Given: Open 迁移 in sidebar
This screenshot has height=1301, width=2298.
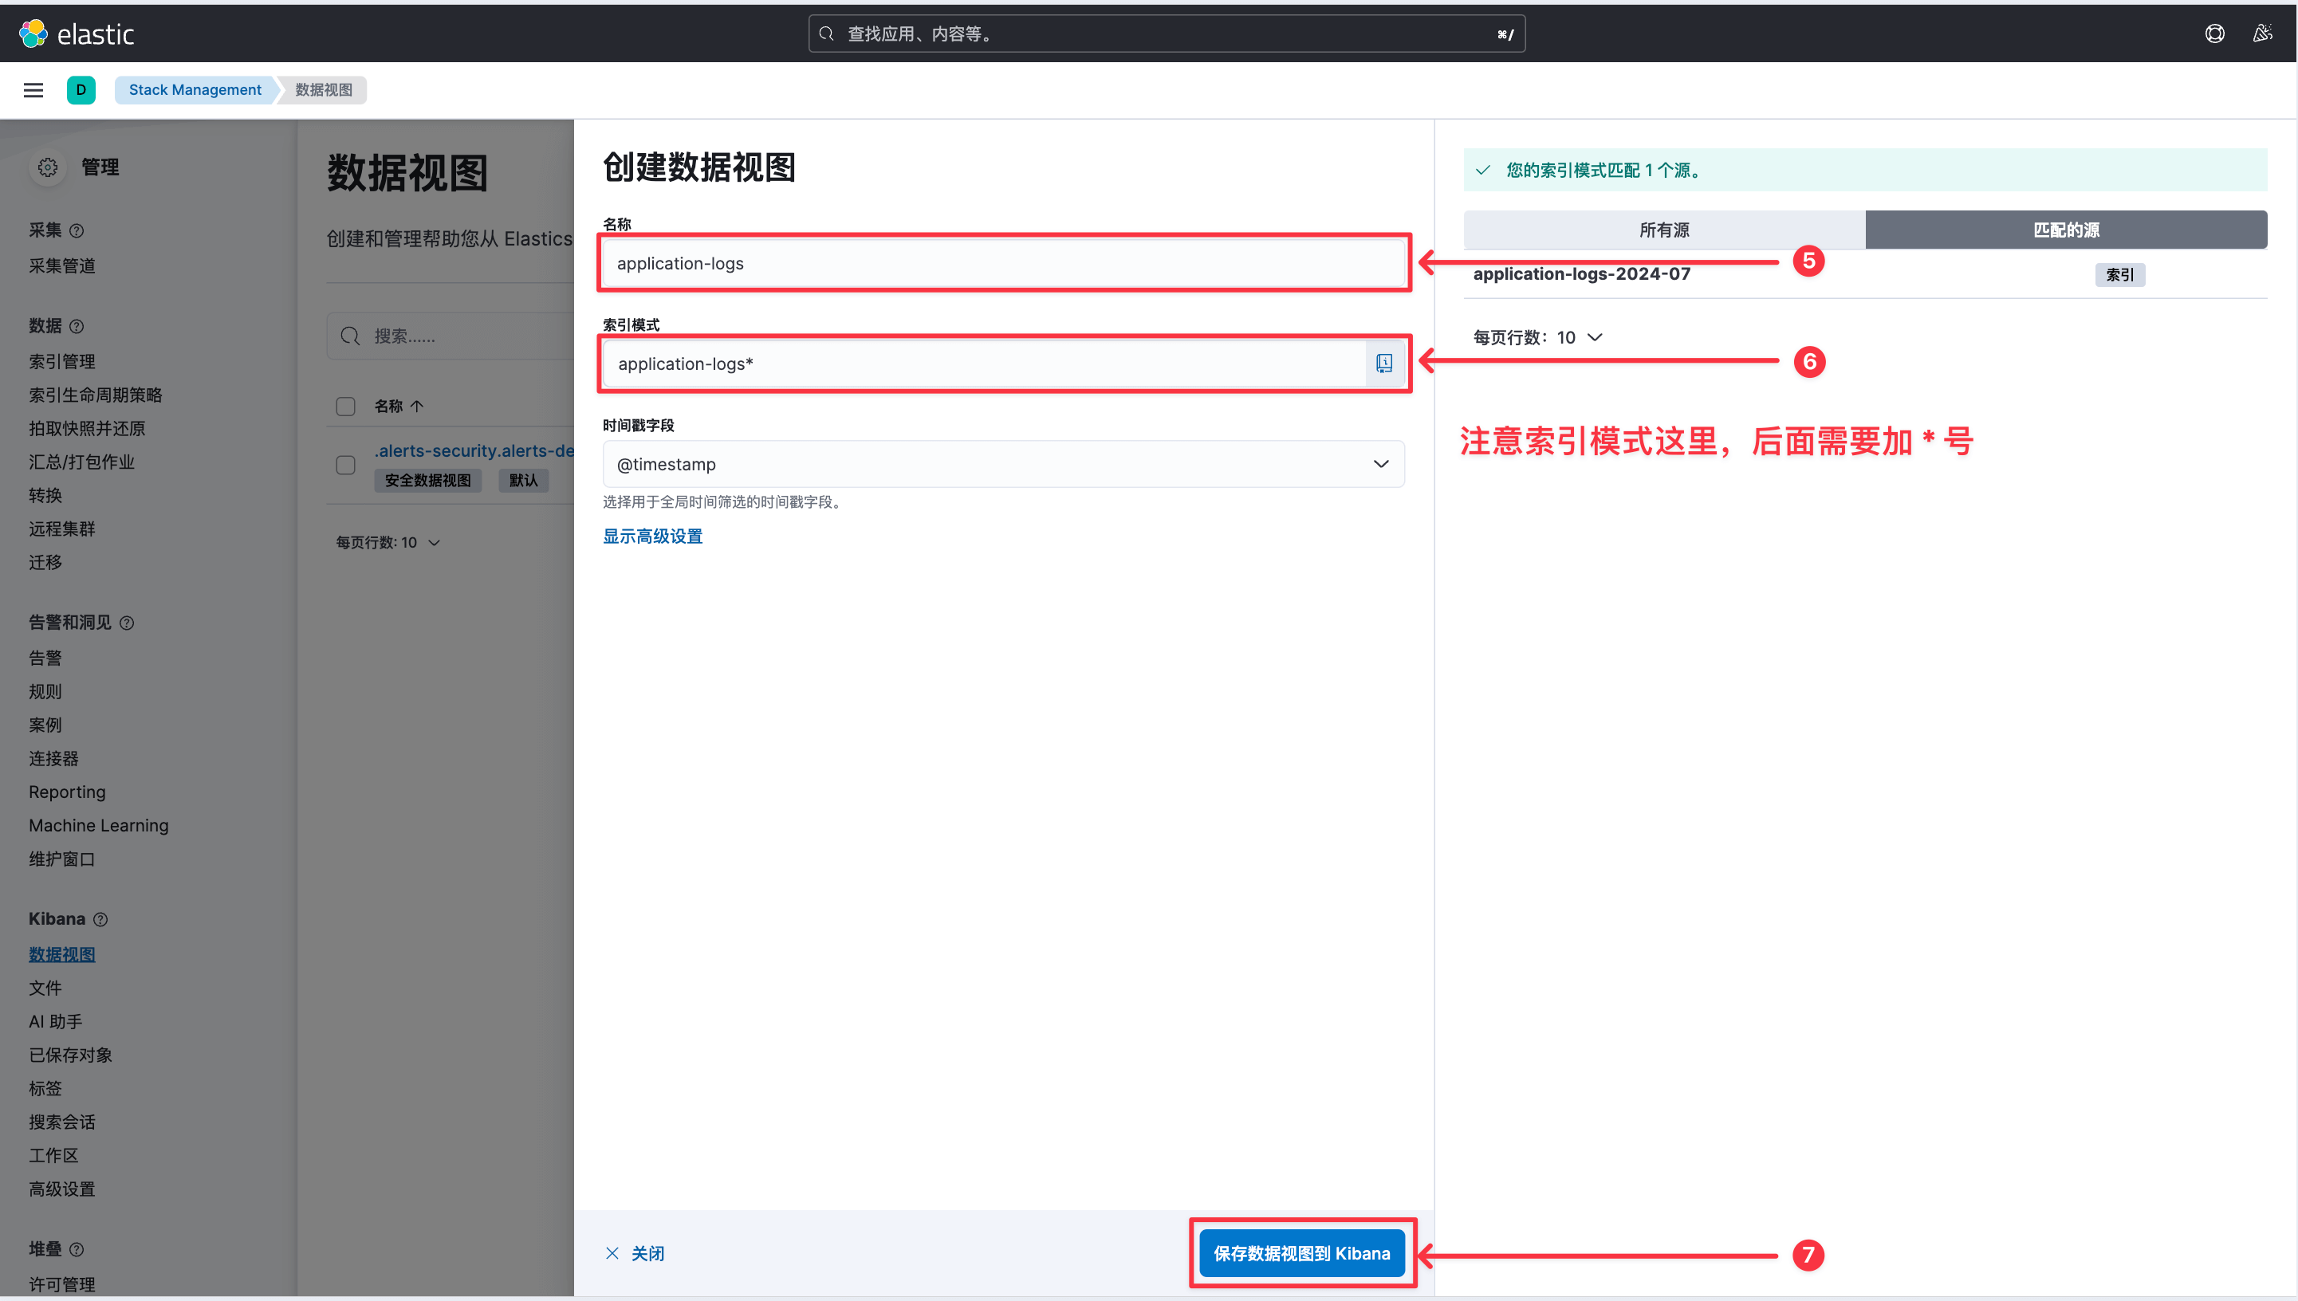Looking at the screenshot, I should point(45,562).
